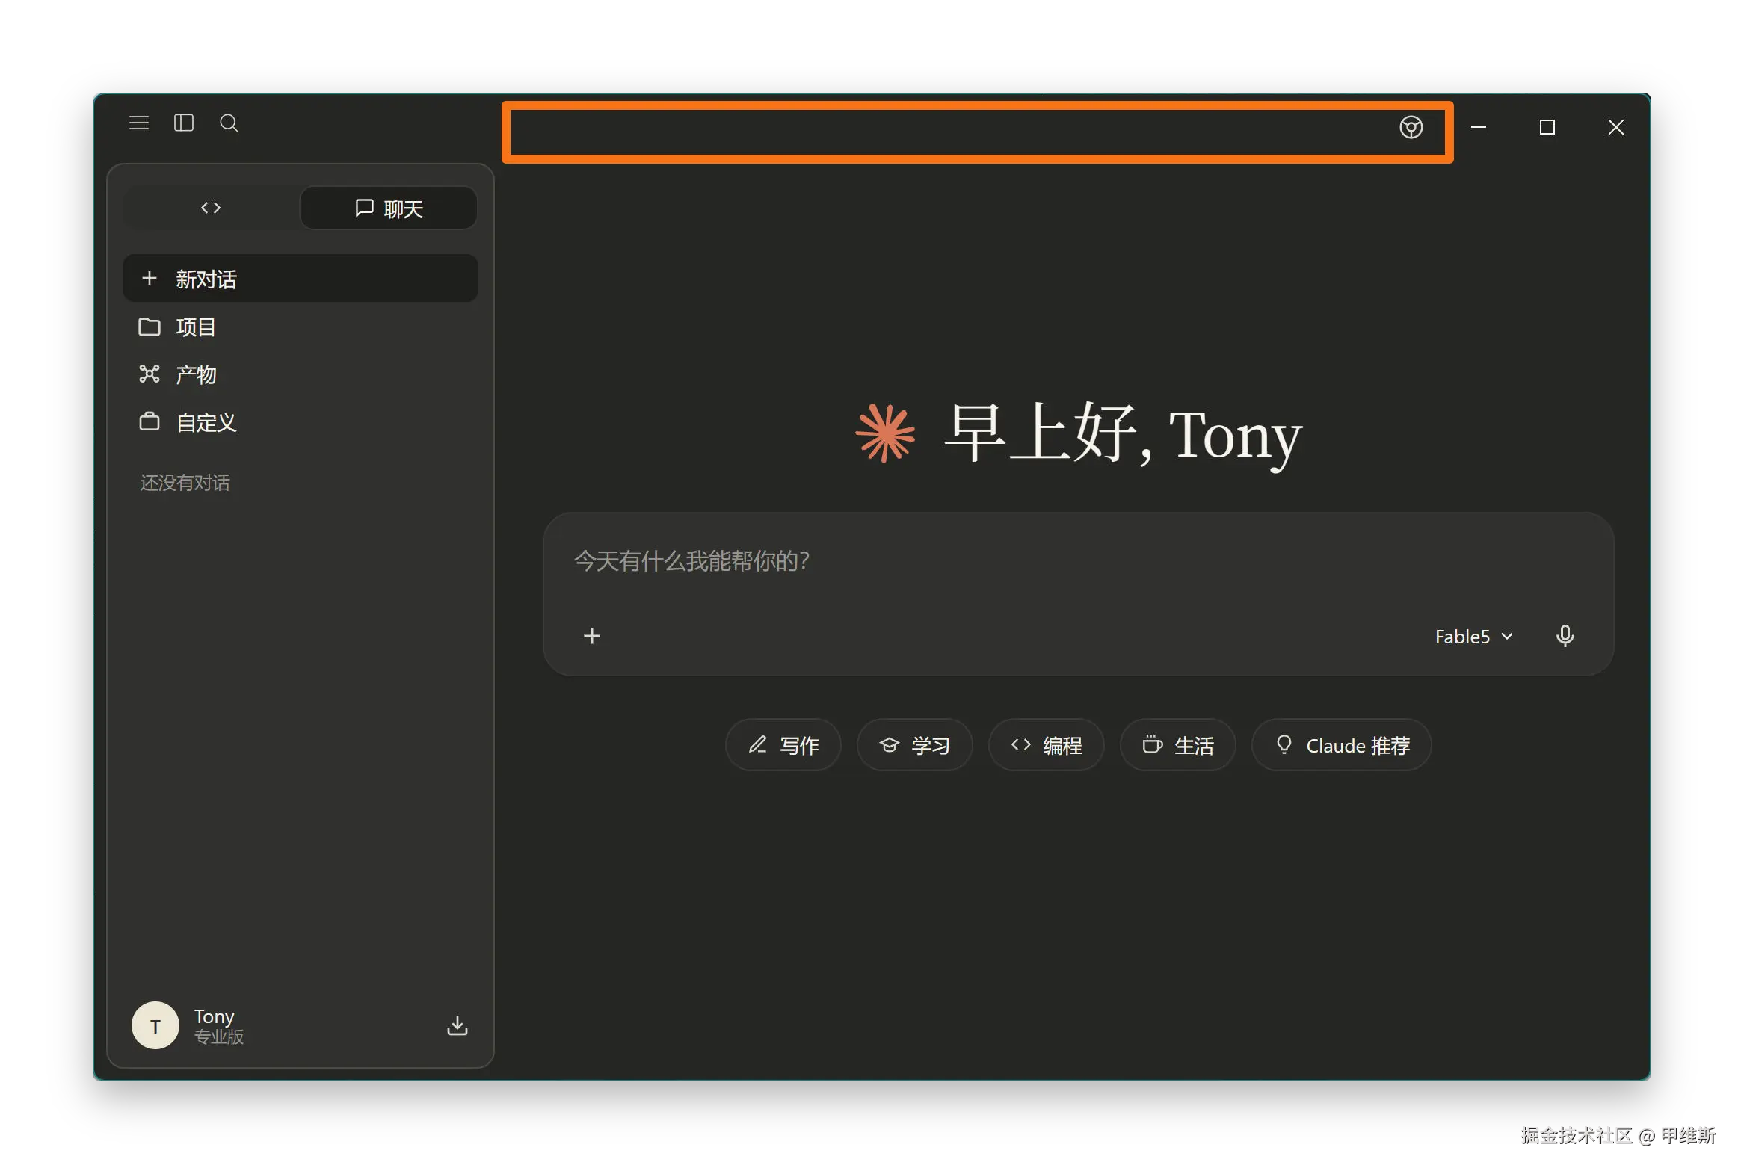Open the 自定义 section
The width and height of the screenshot is (1744, 1174).
(x=301, y=422)
